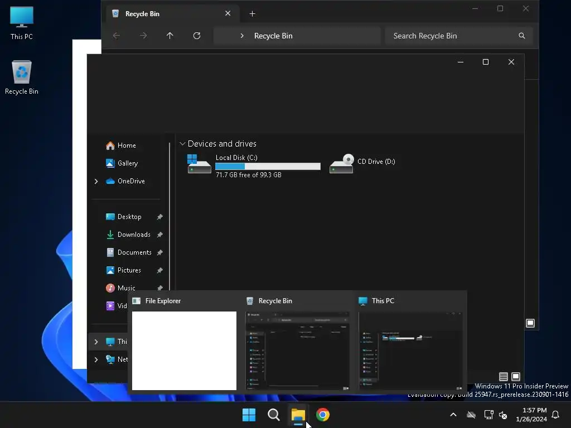Go up one level in Recycle Bin window
The height and width of the screenshot is (428, 571).
pos(170,36)
